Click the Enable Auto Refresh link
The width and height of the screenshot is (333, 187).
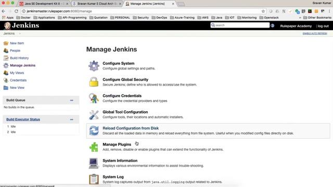click(x=315, y=33)
